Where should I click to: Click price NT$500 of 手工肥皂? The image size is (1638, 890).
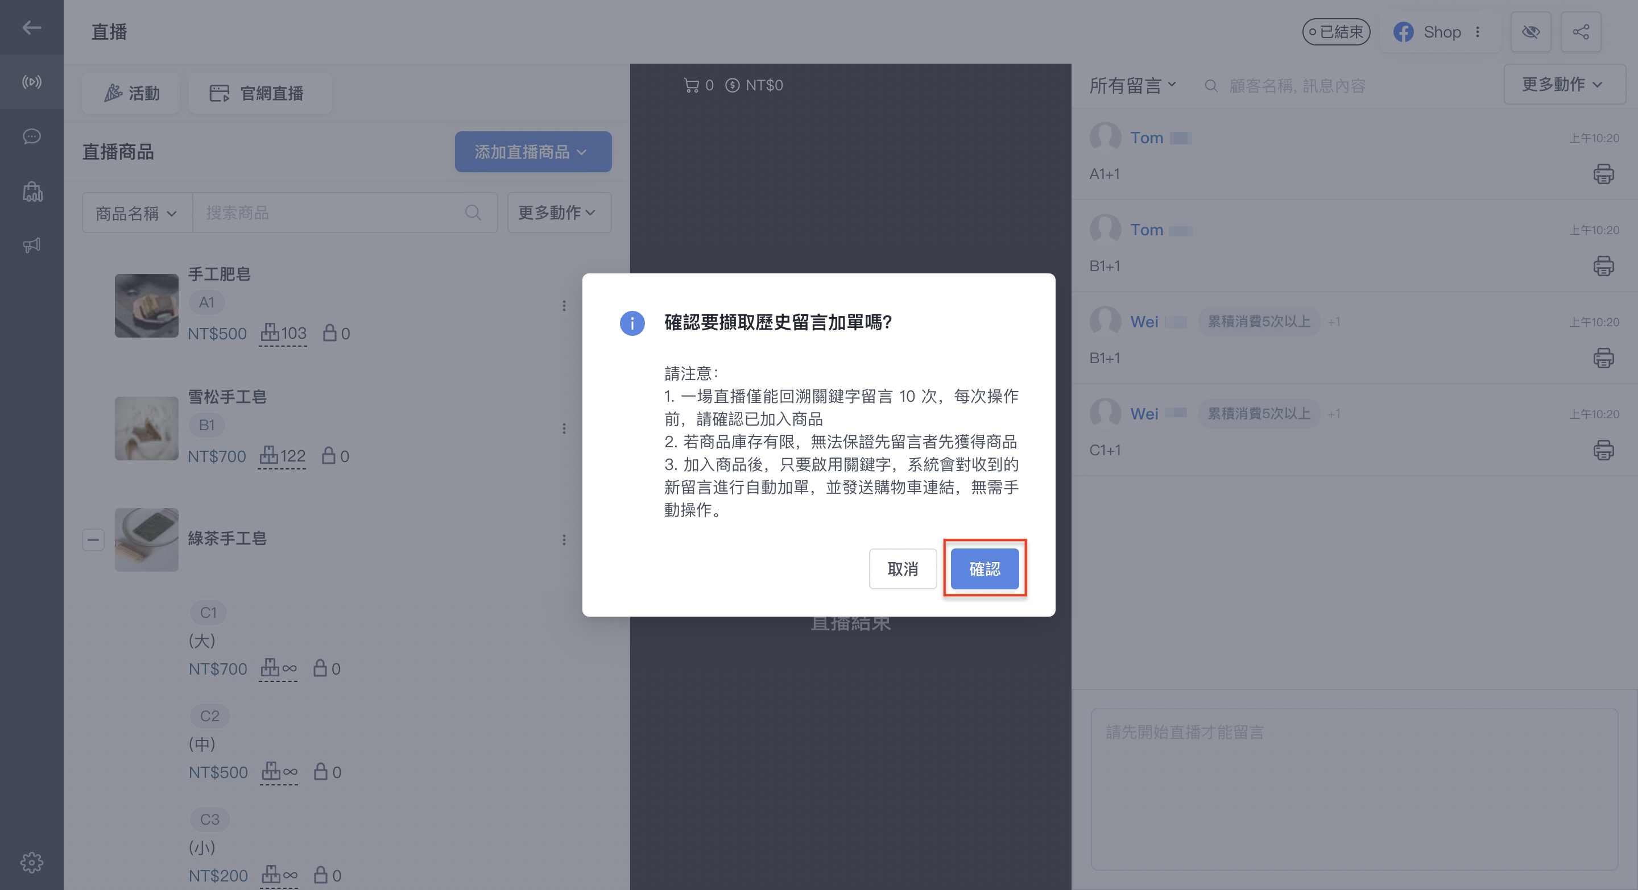[x=217, y=334]
